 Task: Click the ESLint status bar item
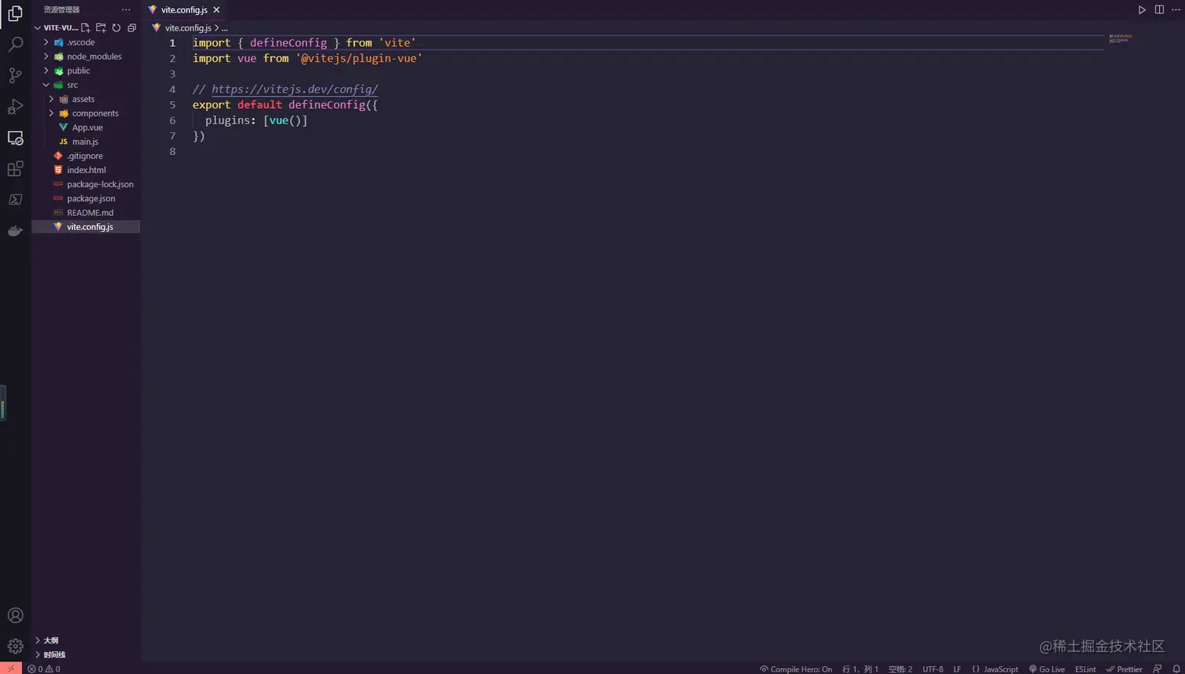tap(1085, 669)
